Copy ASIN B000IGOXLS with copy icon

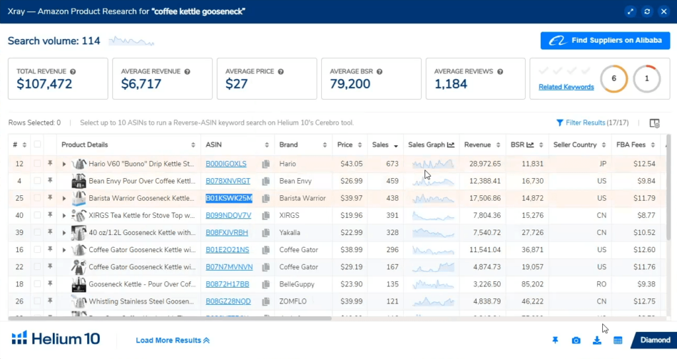point(266,164)
